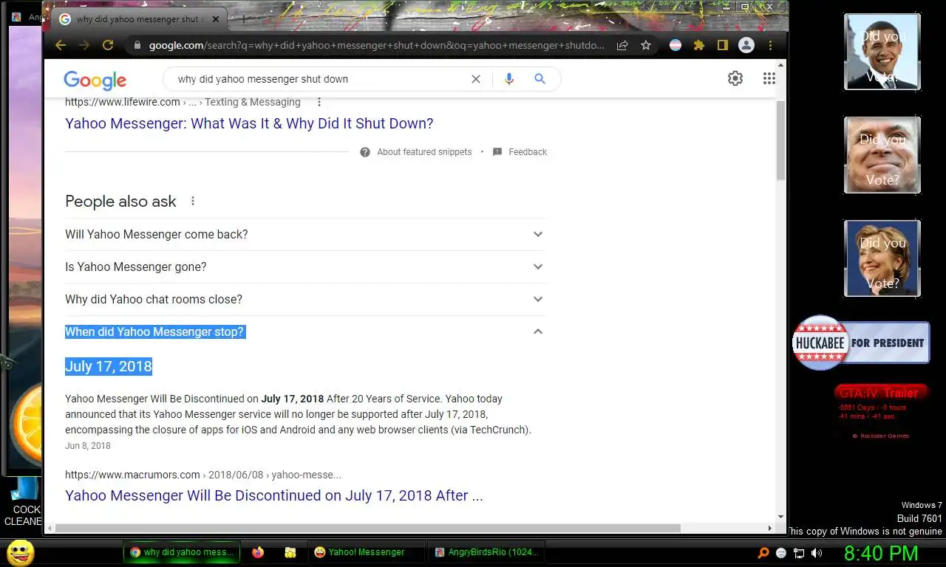Image resolution: width=946 pixels, height=567 pixels.
Task: Submit search with the magnifier icon
Action: coord(540,79)
